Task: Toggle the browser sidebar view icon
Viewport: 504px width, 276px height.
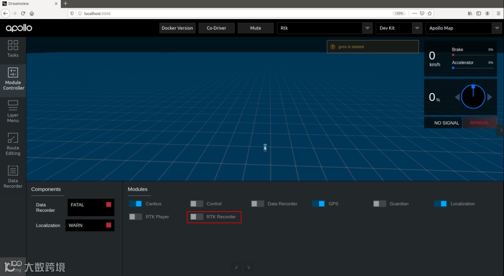Action: pyautogui.click(x=479, y=13)
